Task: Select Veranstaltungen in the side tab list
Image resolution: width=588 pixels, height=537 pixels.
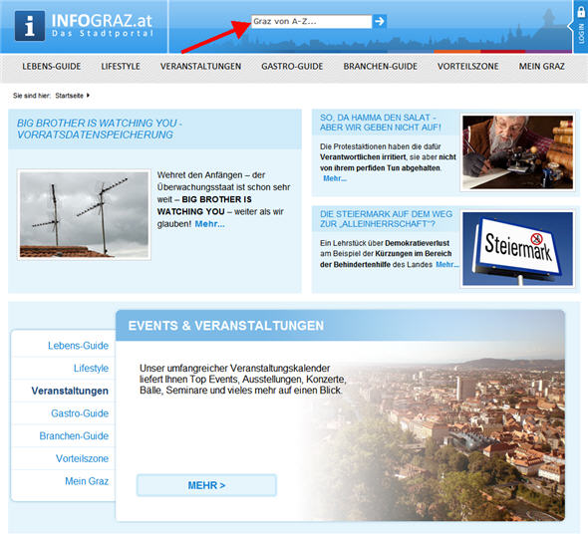Action: tap(70, 391)
